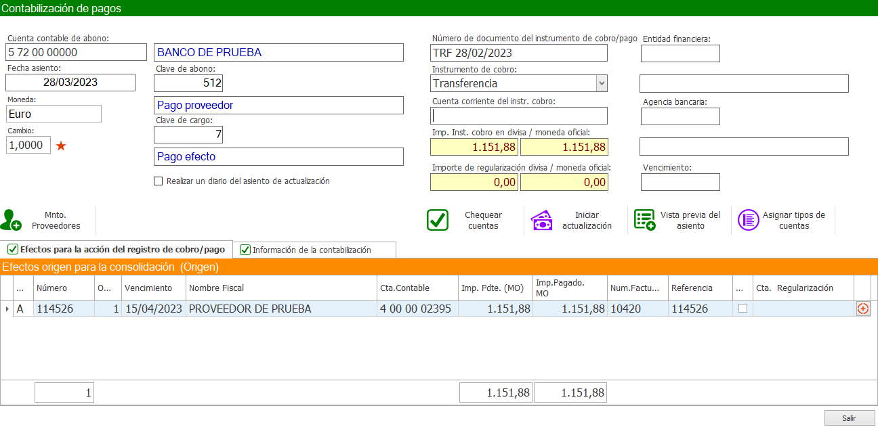Click the Asignar tipos de cuentas icon
This screenshot has height=427, width=878.
748,220
